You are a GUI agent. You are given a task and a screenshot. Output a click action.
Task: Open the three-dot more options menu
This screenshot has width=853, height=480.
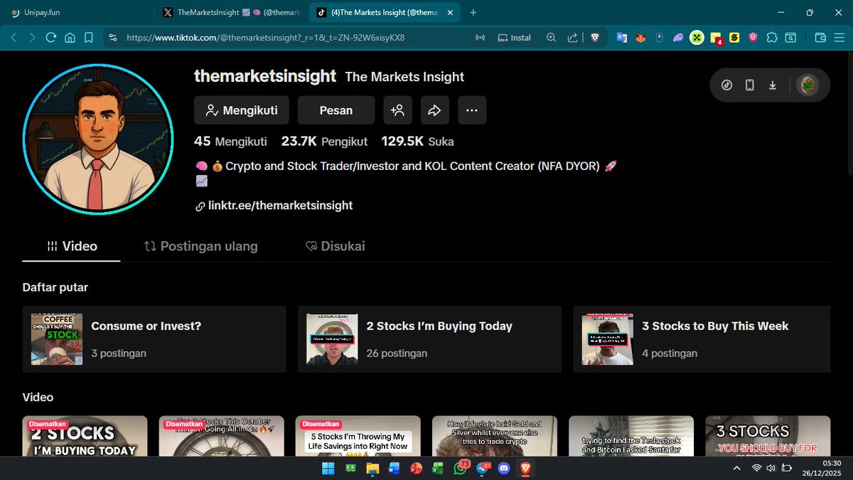coord(472,110)
